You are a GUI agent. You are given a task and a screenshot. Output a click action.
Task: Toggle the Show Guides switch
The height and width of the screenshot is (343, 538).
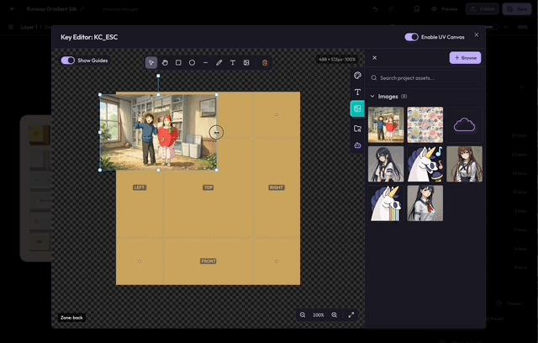(x=68, y=61)
